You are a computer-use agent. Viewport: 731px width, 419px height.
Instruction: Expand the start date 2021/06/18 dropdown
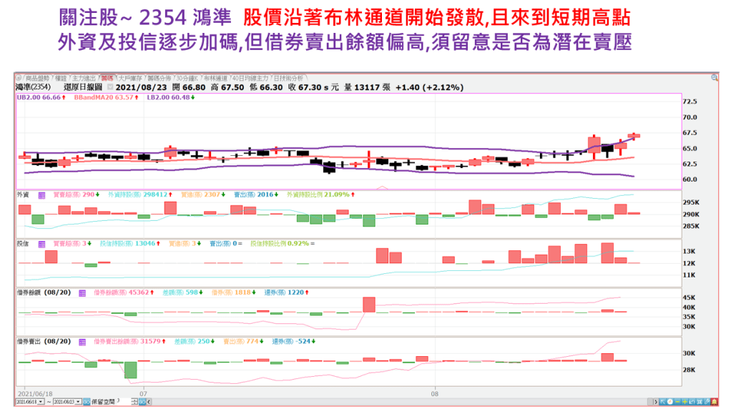click(x=41, y=402)
